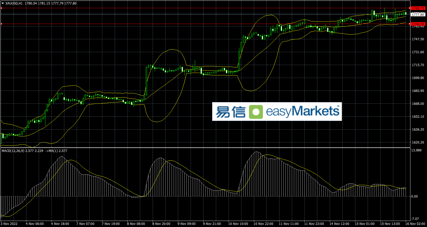The width and height of the screenshot is (427, 227).
Task: Select the red 1766.30 support price label
Action: [x=418, y=24]
